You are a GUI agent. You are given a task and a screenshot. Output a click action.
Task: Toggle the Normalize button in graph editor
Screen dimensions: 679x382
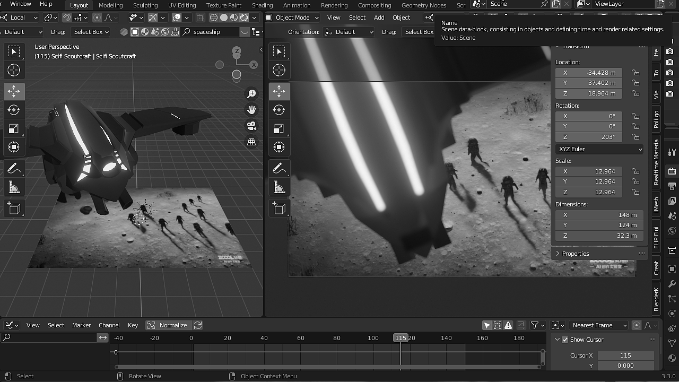click(x=168, y=325)
